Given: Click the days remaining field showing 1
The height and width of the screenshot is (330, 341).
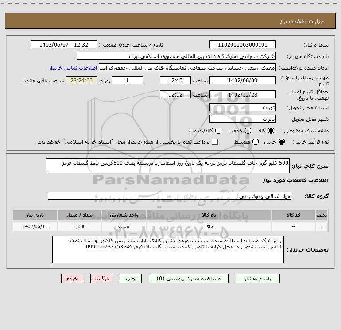Looking at the screenshot, I should coord(128,80).
